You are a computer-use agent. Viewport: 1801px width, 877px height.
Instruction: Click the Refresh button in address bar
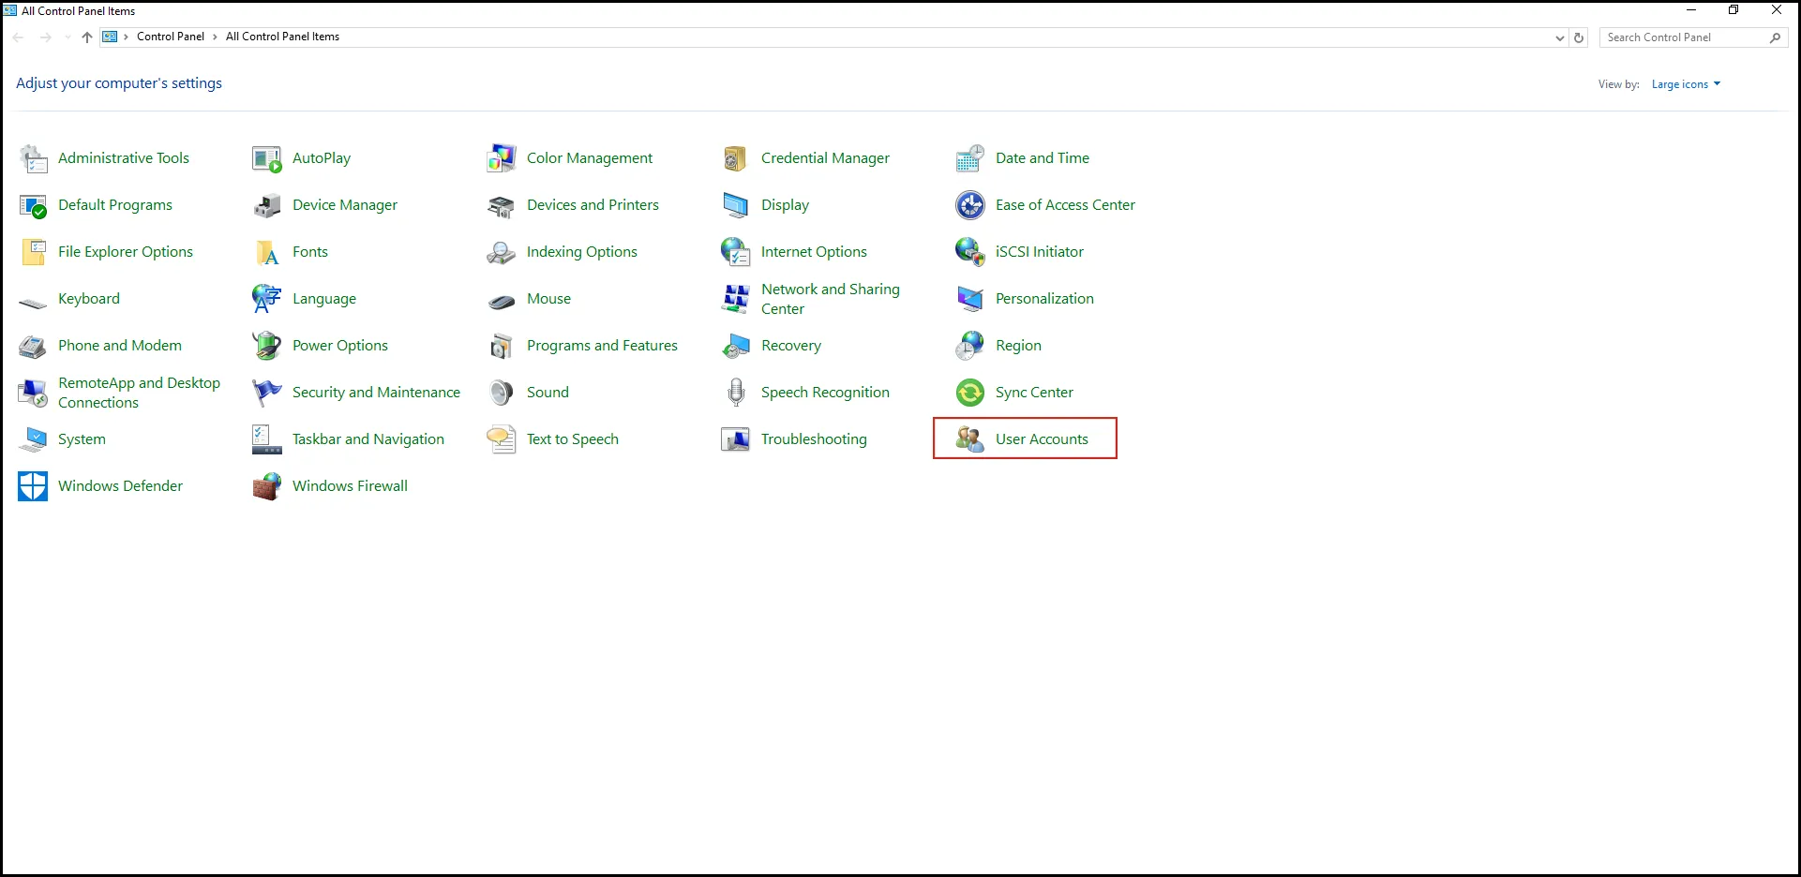(1579, 38)
